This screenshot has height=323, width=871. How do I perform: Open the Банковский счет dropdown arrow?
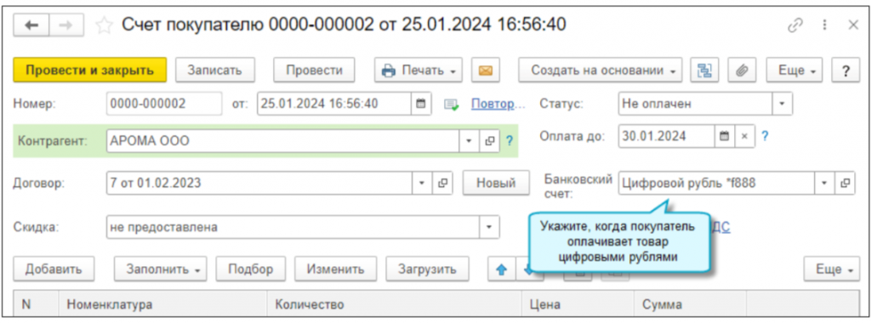(824, 183)
